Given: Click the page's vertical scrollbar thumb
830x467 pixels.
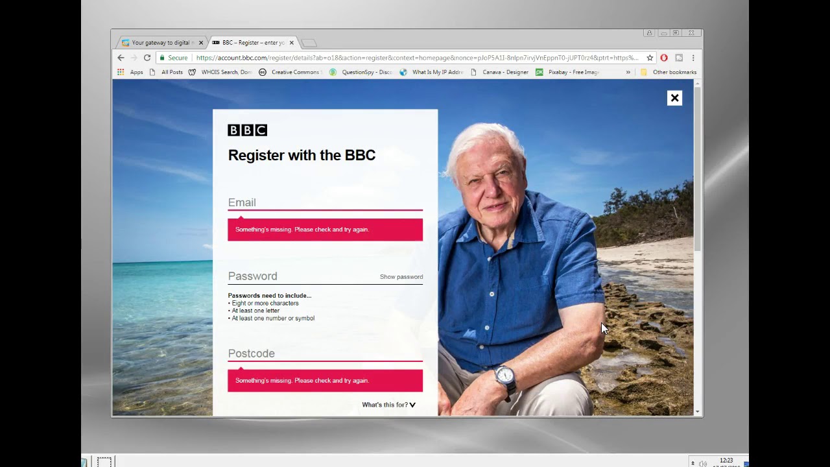Looking at the screenshot, I should pyautogui.click(x=698, y=169).
